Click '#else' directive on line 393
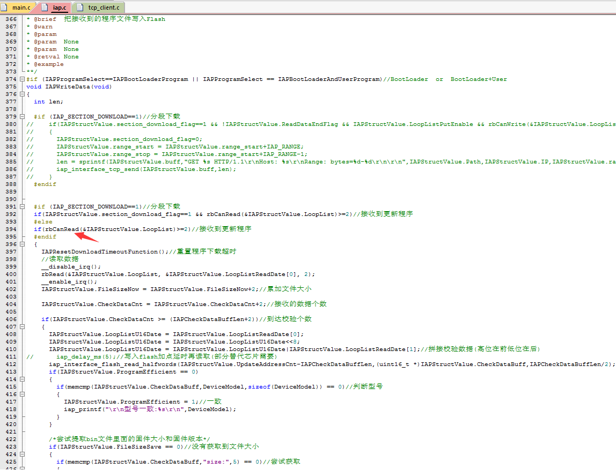The image size is (616, 470). (43, 222)
